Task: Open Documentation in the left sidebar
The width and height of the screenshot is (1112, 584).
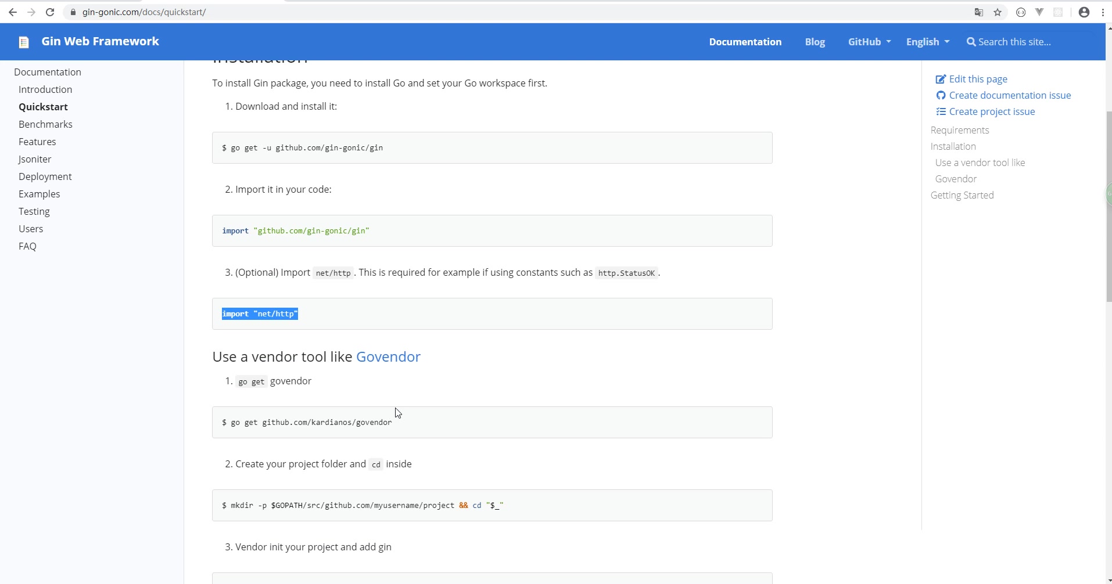Action: pos(48,72)
